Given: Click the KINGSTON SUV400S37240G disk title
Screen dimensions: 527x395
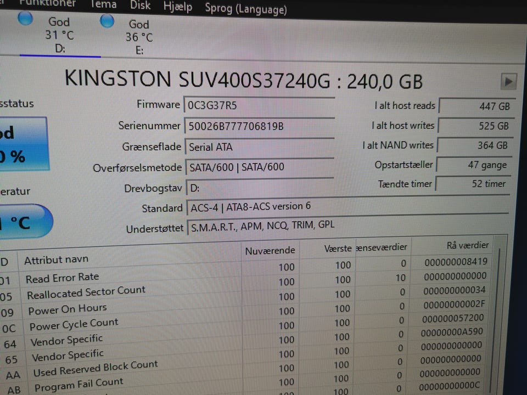Looking at the screenshot, I should coord(243,81).
